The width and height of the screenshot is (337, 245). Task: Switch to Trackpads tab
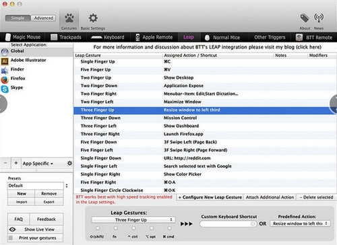[66, 37]
